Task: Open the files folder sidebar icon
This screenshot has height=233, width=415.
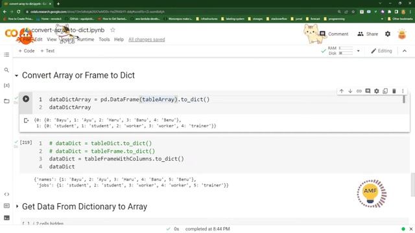Action: click(x=6, y=101)
